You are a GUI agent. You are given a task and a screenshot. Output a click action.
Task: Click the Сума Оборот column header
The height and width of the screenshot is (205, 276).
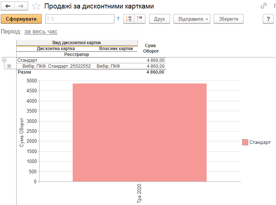[x=151, y=48]
